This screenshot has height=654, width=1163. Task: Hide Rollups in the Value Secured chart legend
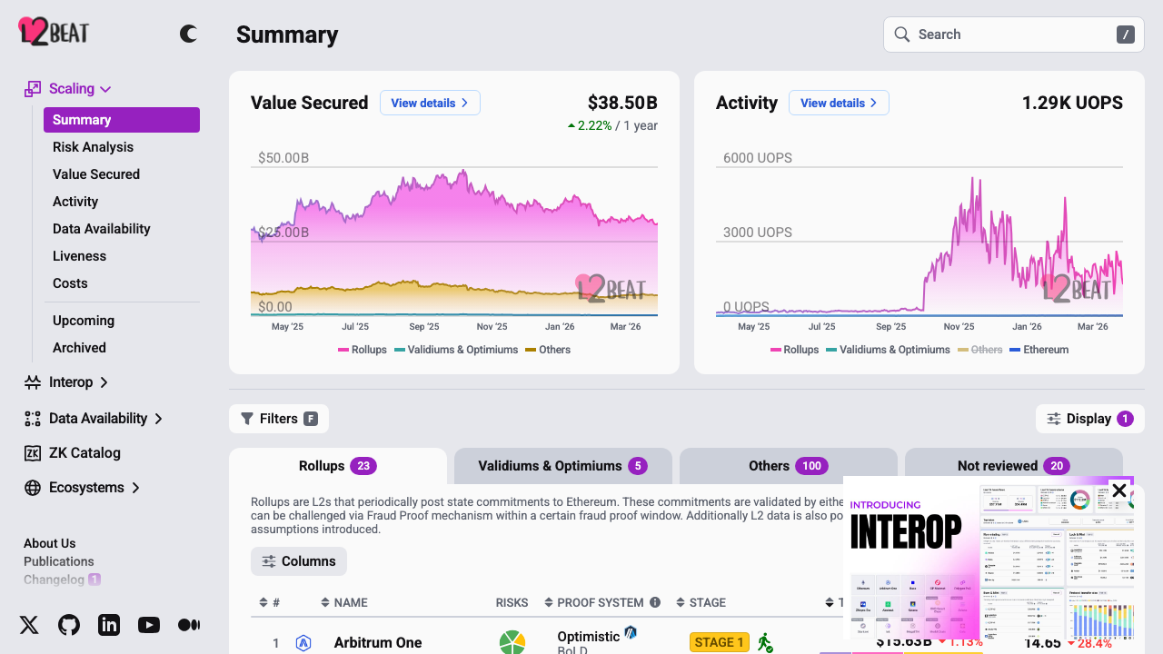[363, 349]
